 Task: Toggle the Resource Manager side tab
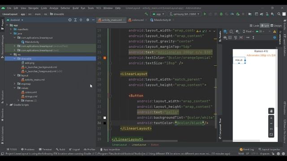pyautogui.click(x=2, y=47)
